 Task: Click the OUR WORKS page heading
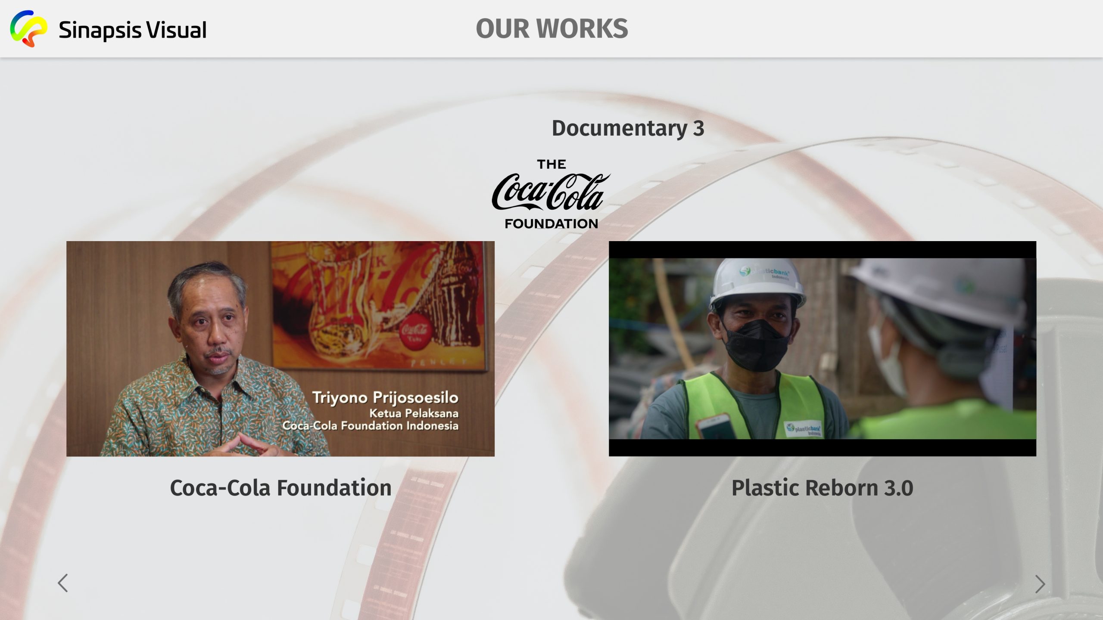[x=551, y=29]
